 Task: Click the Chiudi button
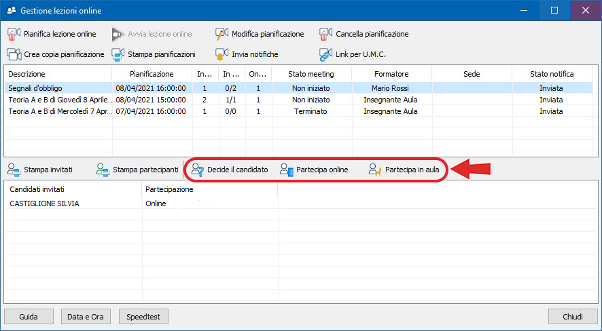click(x=572, y=317)
